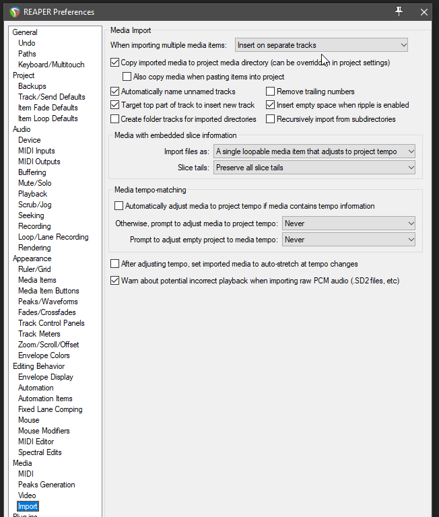Open Fixed Lane Comping preferences

(x=50, y=409)
